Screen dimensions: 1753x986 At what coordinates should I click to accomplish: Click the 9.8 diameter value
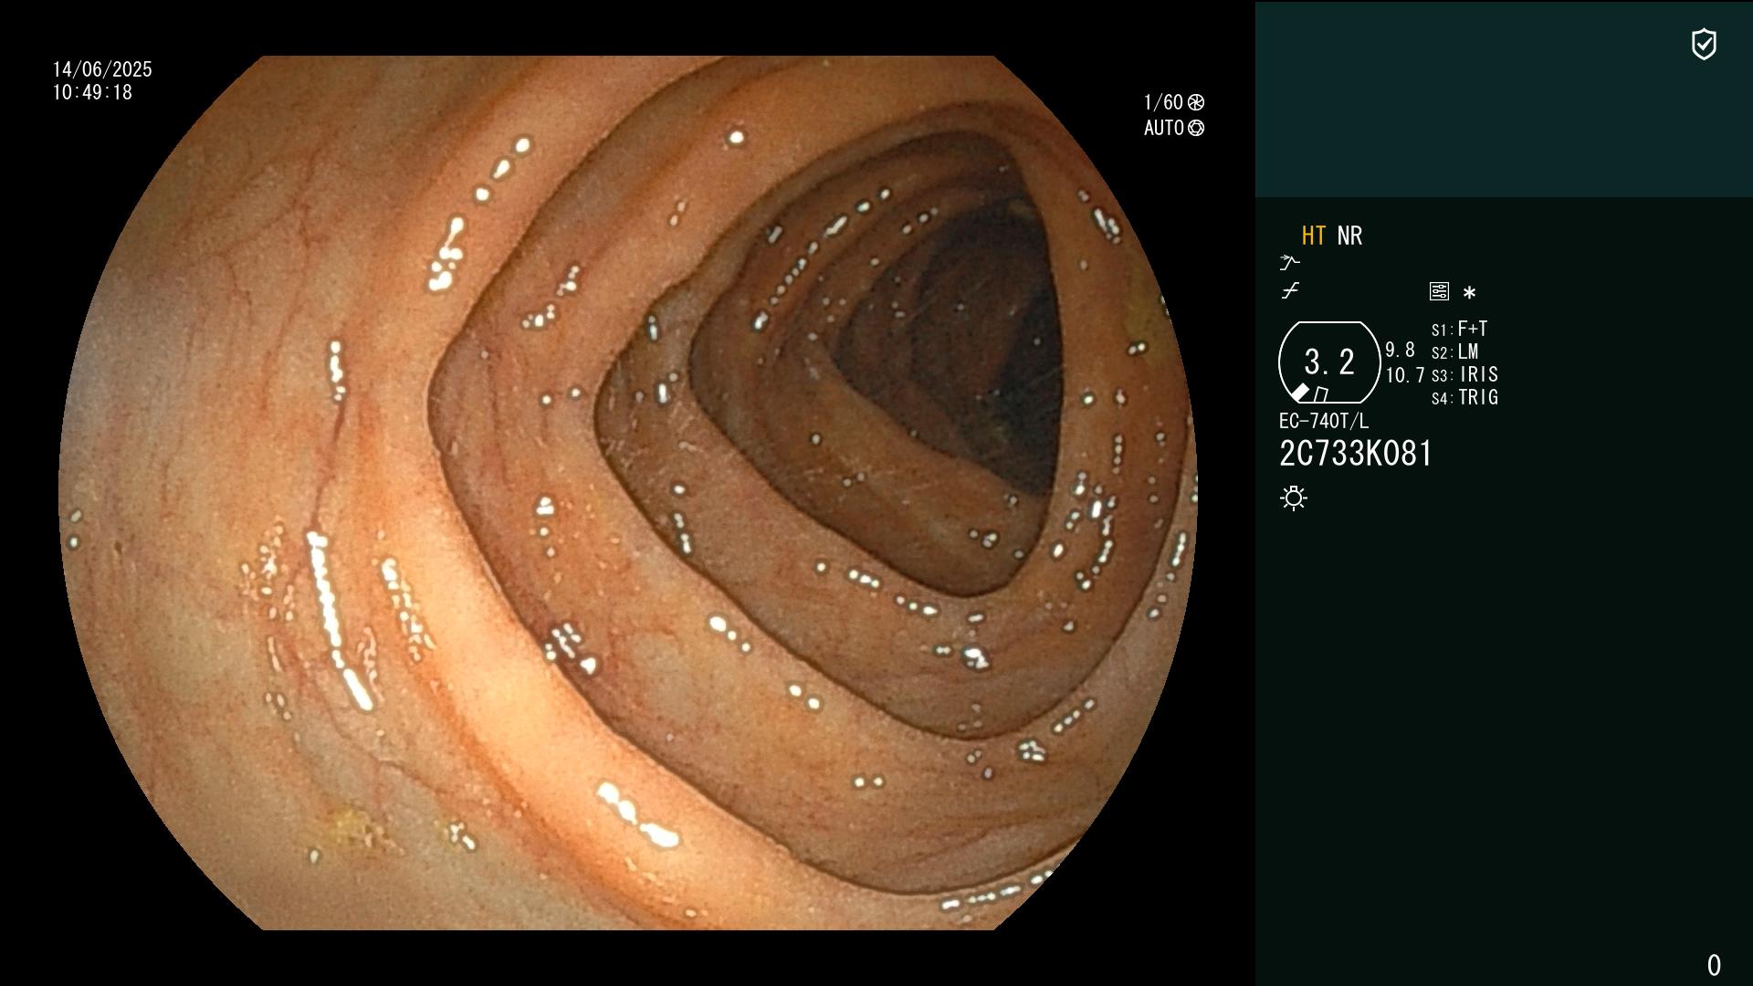[1400, 350]
